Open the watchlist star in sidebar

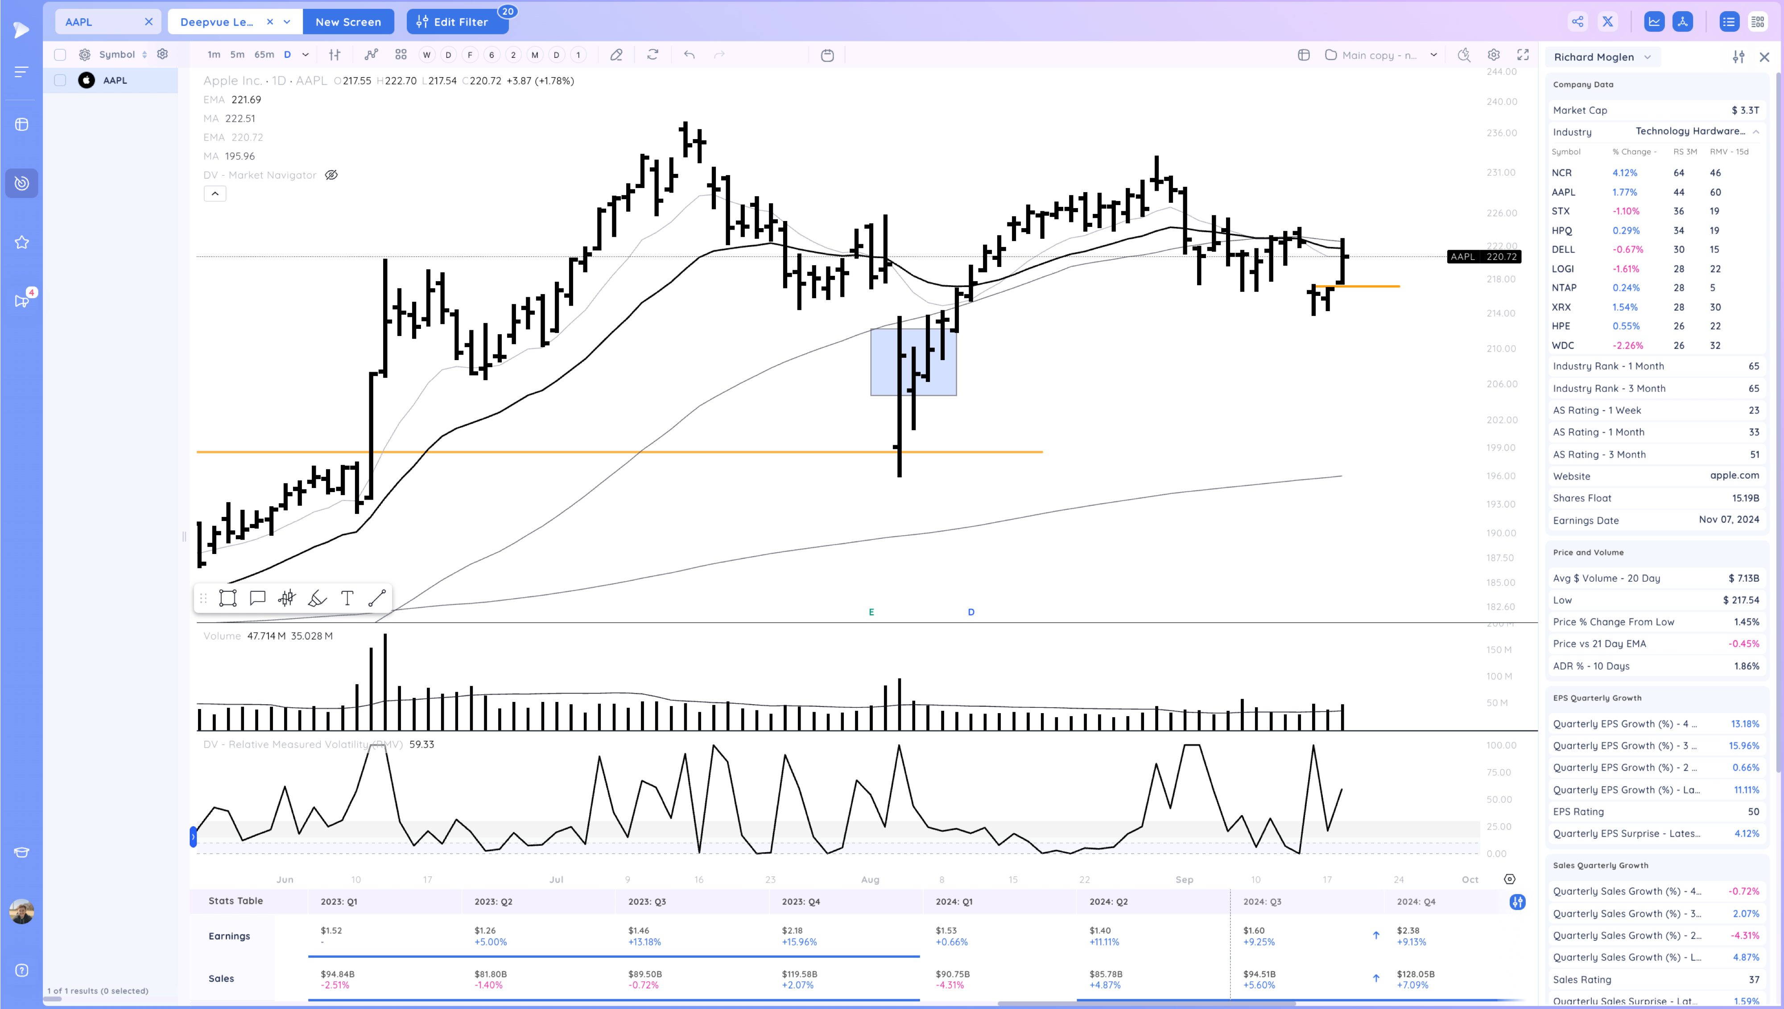click(21, 242)
